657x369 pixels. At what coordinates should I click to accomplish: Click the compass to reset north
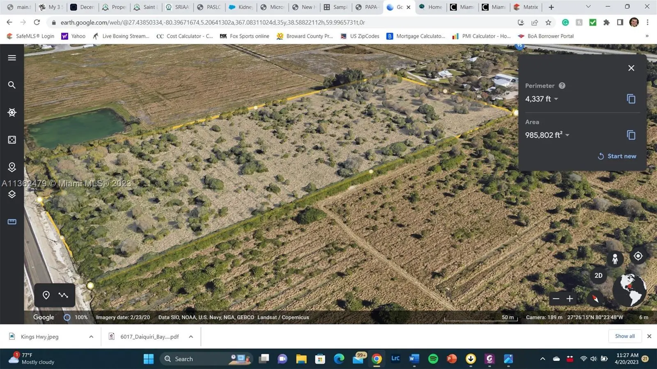[595, 298]
